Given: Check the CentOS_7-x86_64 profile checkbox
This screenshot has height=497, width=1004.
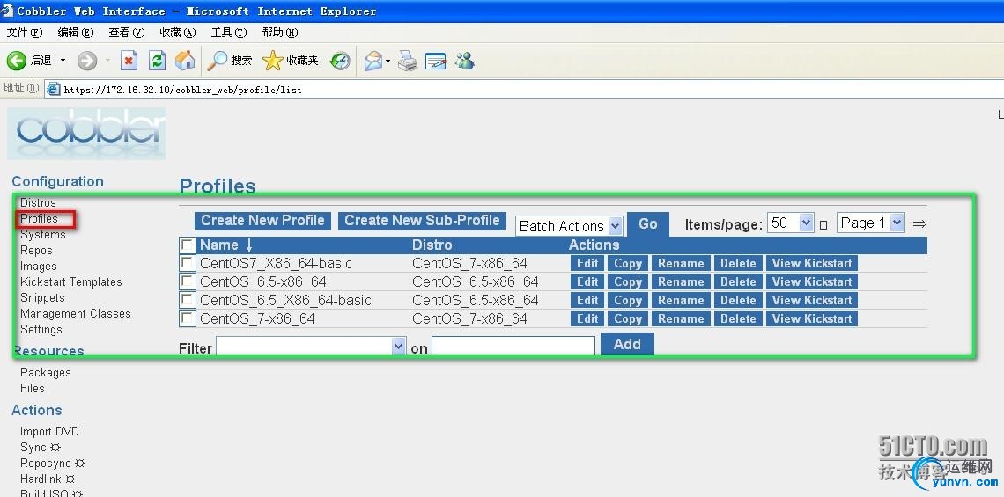Looking at the screenshot, I should (x=188, y=318).
